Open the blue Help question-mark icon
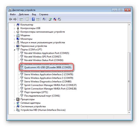Viewport: 139px width, 127px height. (33, 19)
